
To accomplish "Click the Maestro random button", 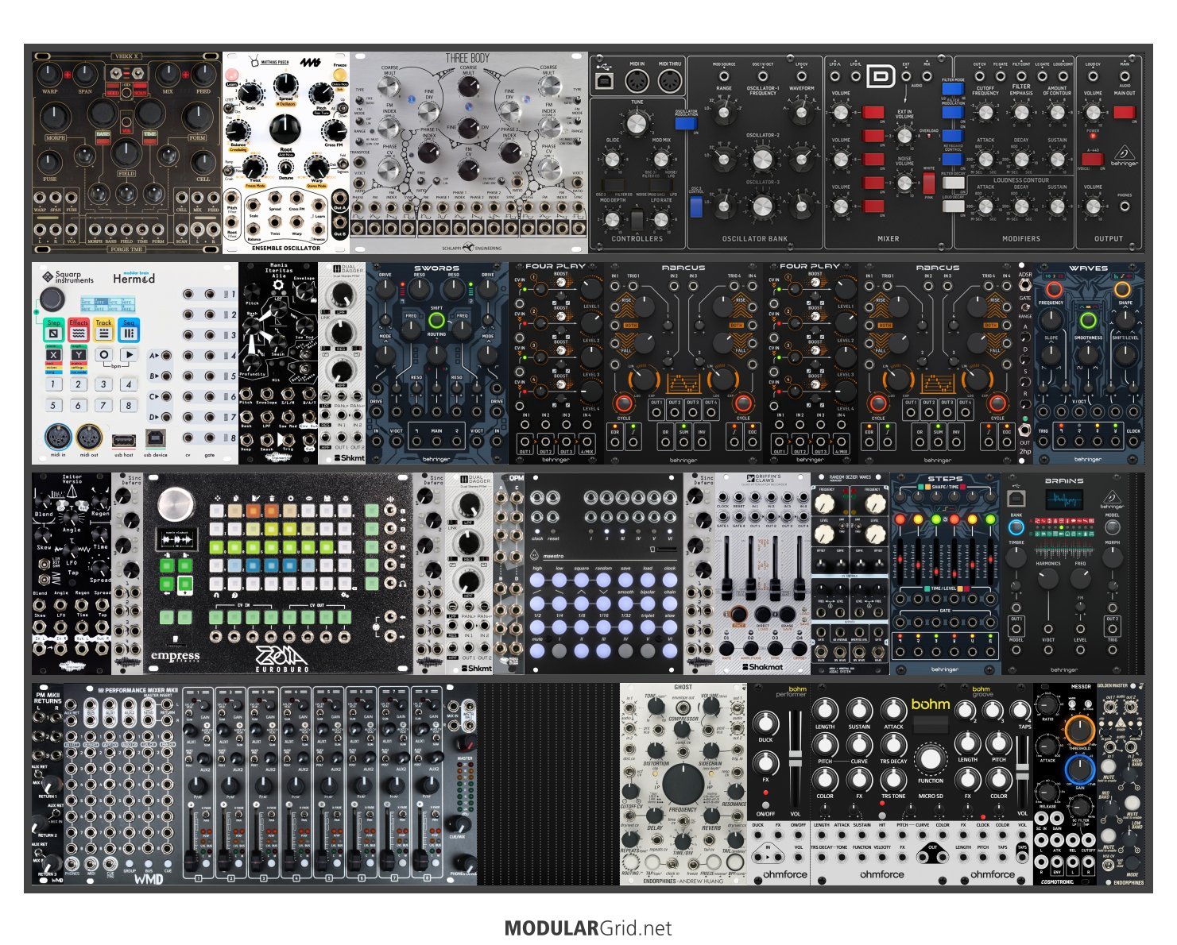I will click(603, 580).
